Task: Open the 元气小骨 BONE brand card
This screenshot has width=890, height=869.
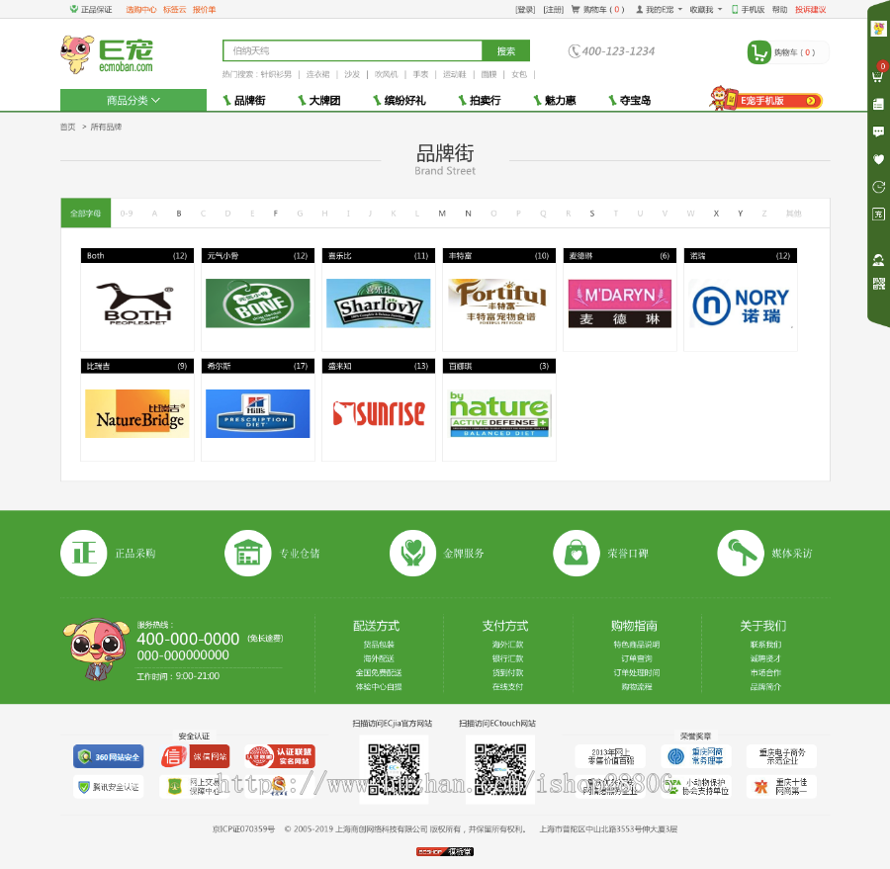Action: (x=258, y=300)
